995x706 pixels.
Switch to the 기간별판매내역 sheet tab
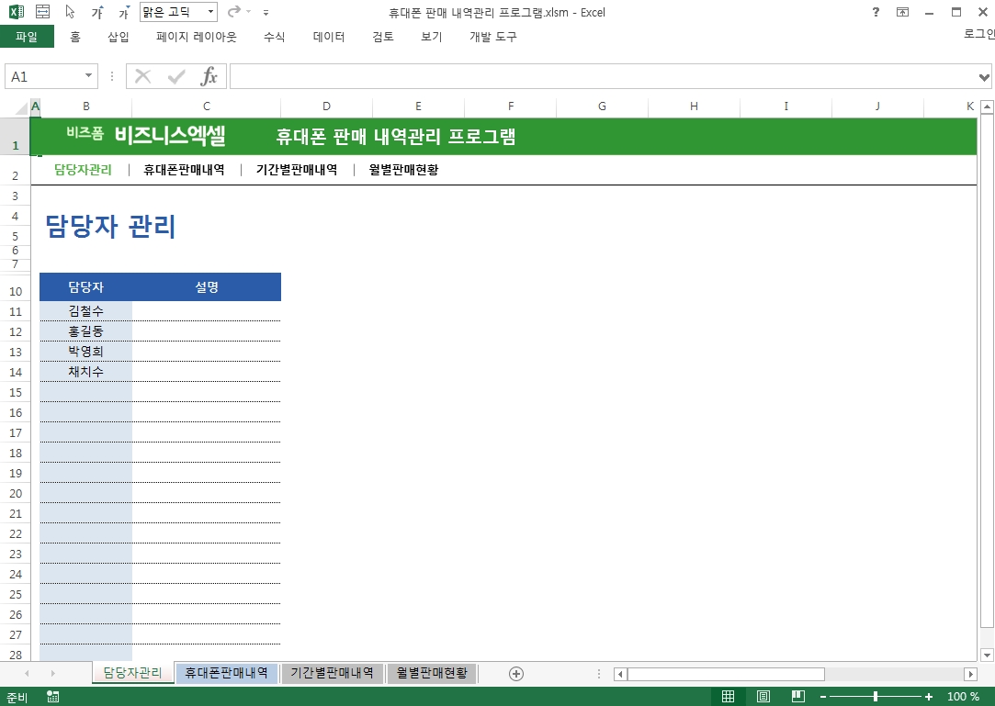click(x=332, y=672)
